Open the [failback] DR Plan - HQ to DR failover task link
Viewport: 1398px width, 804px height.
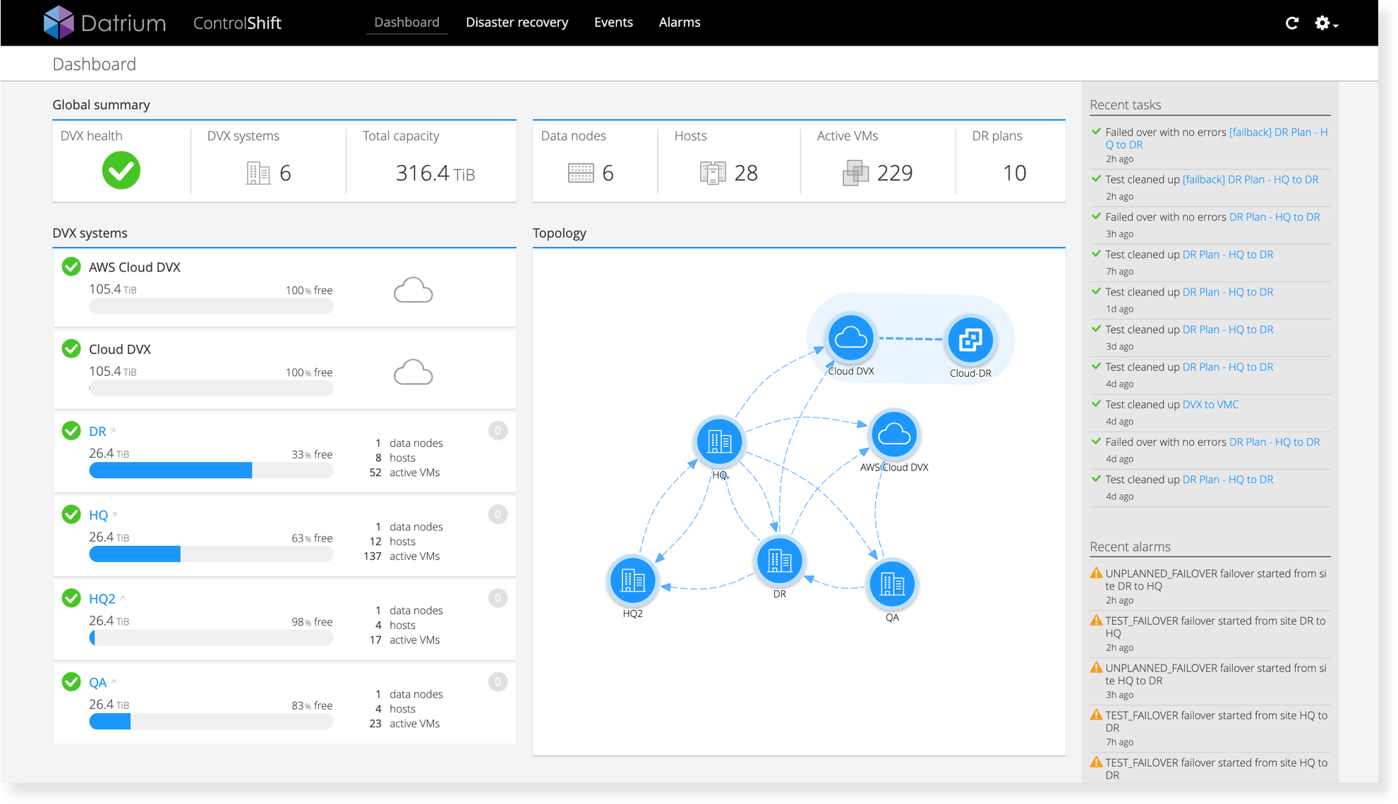(x=1217, y=138)
